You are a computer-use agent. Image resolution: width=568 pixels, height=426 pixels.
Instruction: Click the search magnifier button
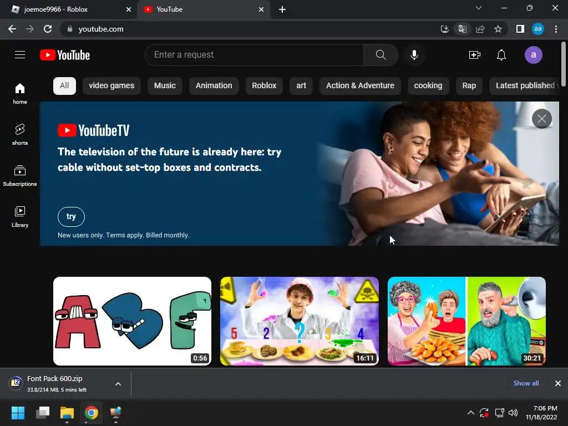pyautogui.click(x=381, y=55)
